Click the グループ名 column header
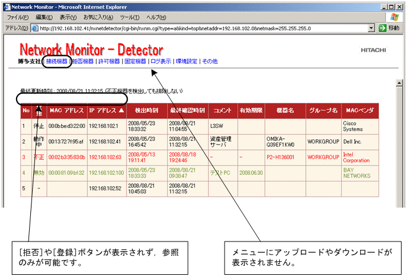The width and height of the screenshot is (407, 276). point(323,111)
